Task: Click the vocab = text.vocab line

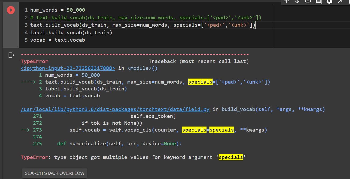Action: click(x=57, y=40)
